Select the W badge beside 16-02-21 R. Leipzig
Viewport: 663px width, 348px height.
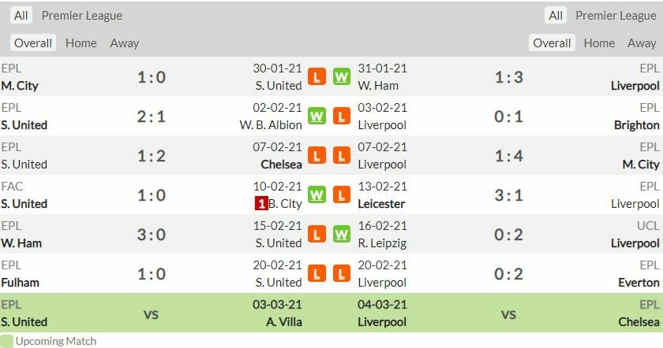pyautogui.click(x=342, y=235)
